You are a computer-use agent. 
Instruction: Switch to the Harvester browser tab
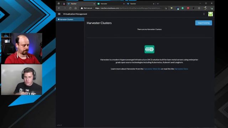pos(110,4)
